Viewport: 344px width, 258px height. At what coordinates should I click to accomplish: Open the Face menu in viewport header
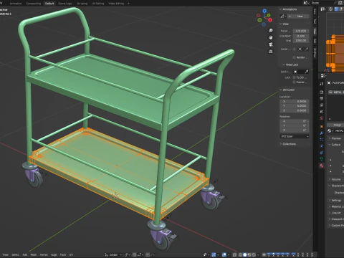coord(63,254)
